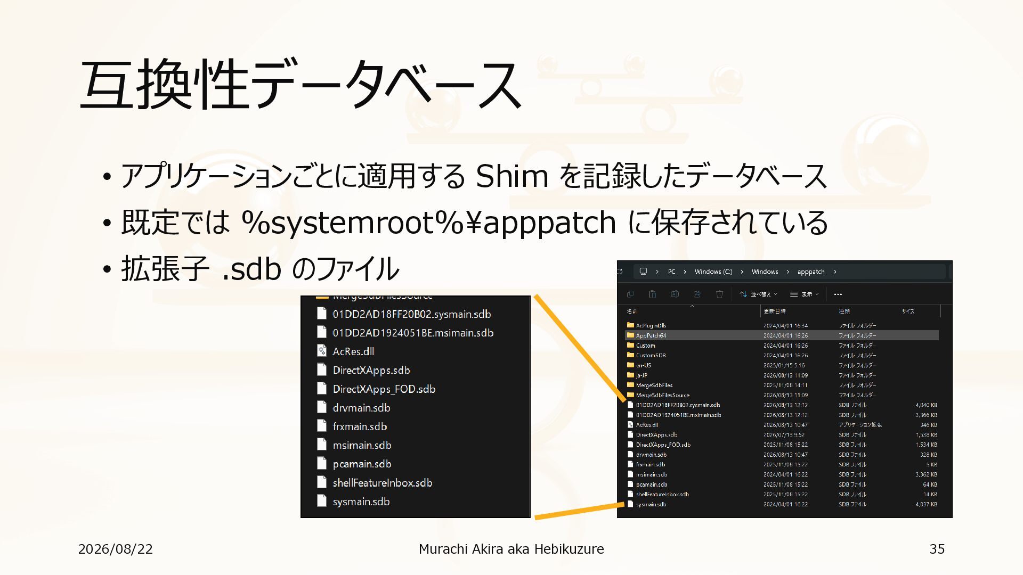Select sysmain.sdb in the Explorer window
The height and width of the screenshot is (575, 1023).
coord(651,504)
